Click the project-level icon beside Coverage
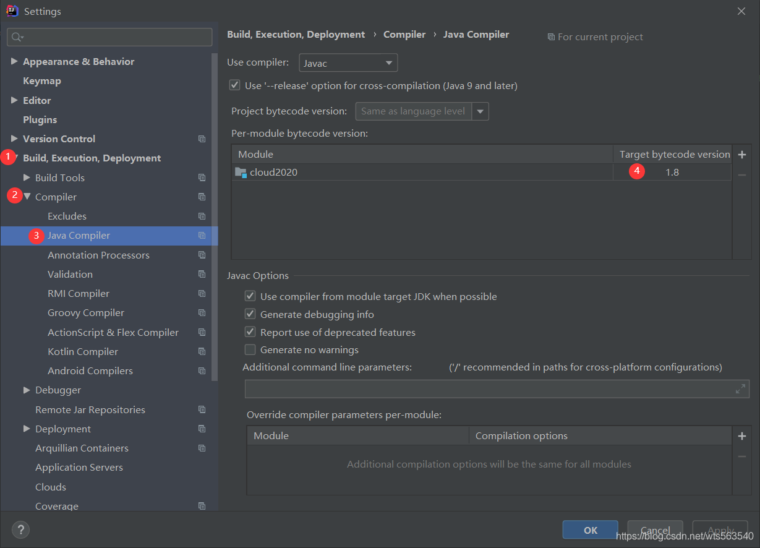The height and width of the screenshot is (548, 760). pos(202,506)
